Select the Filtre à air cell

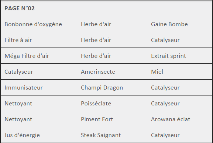[39, 40]
